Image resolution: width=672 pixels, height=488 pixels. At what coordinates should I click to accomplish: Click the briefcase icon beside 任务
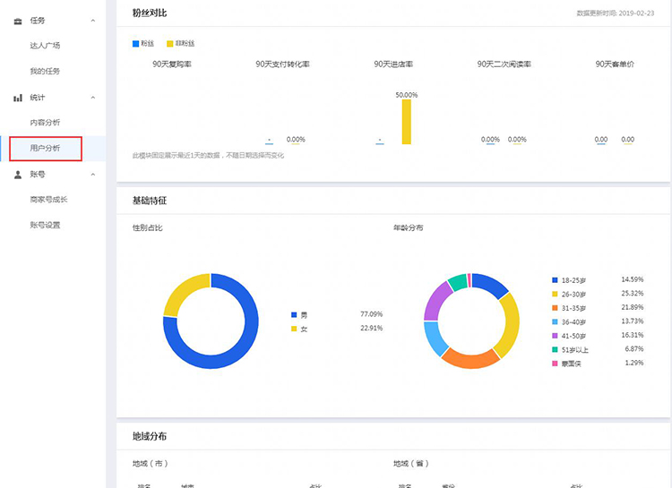[18, 21]
